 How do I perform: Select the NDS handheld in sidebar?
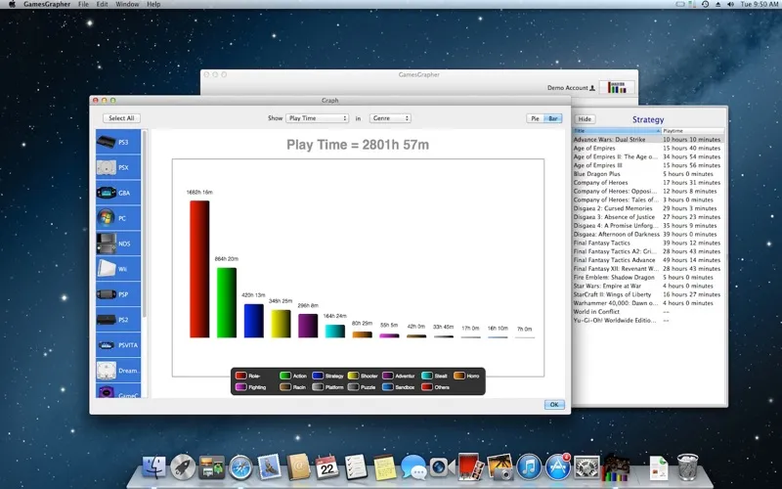pos(118,244)
